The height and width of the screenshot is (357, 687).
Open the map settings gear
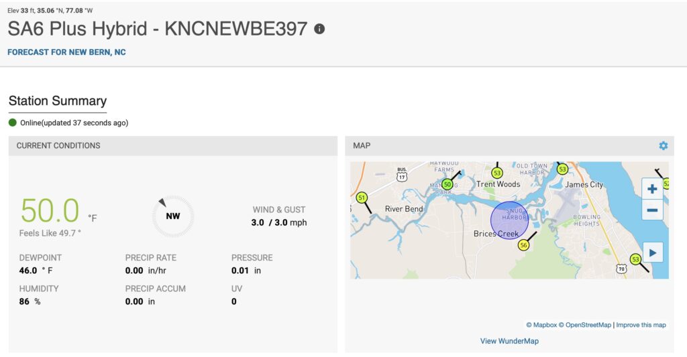pos(663,145)
